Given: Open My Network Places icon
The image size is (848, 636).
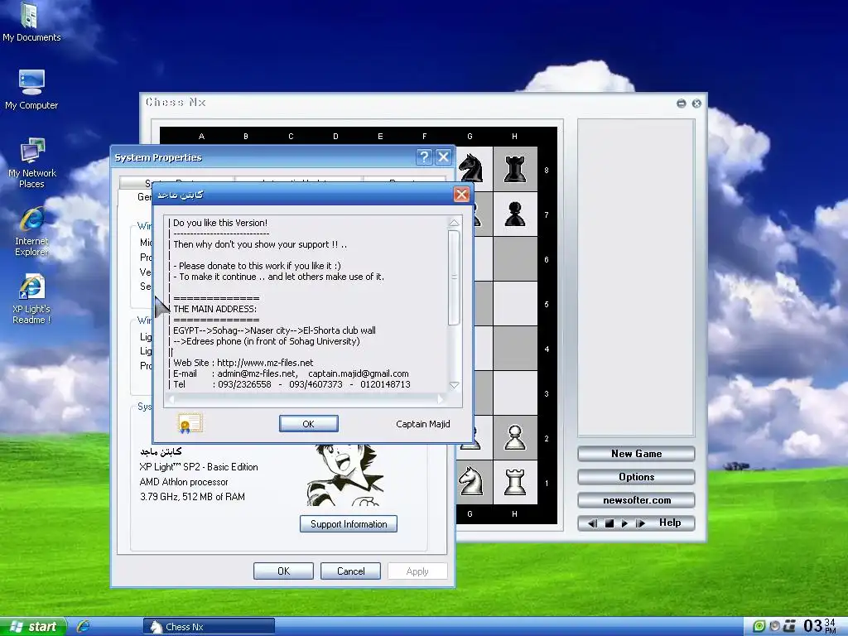Looking at the screenshot, I should [x=31, y=163].
